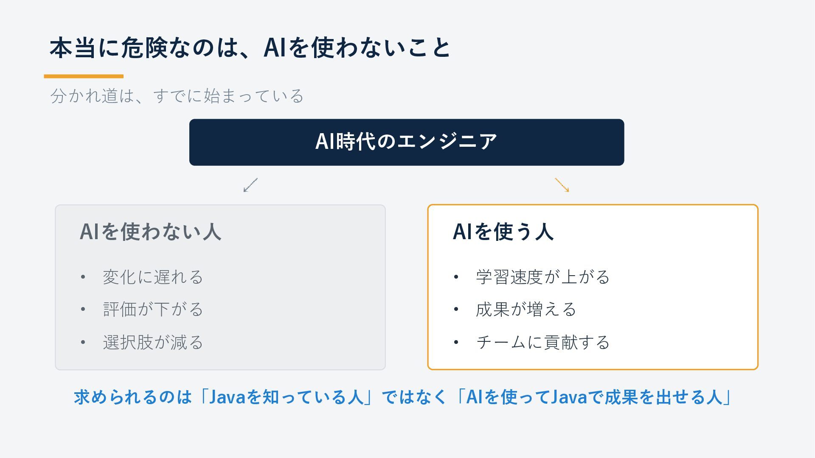
Task: Click the bullet dot before チームに貢献する
Action: click(x=456, y=342)
